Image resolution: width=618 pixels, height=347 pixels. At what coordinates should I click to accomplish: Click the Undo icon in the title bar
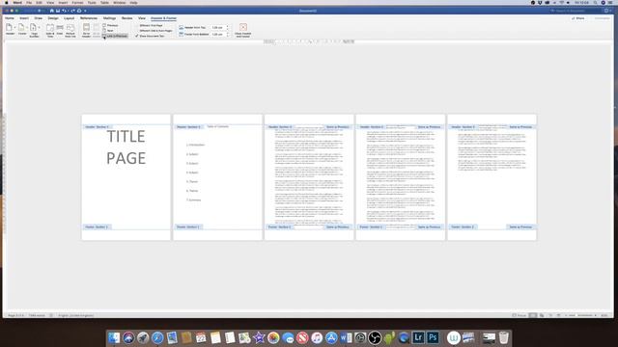64,11
